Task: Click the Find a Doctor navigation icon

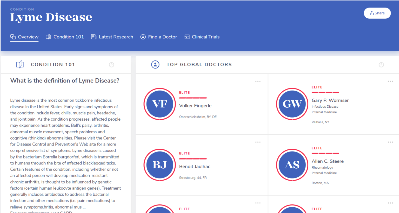Action: click(143, 37)
